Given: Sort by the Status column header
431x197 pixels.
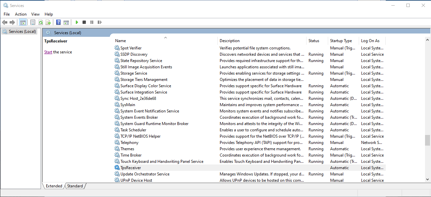Looking at the screenshot, I should click(x=317, y=41).
